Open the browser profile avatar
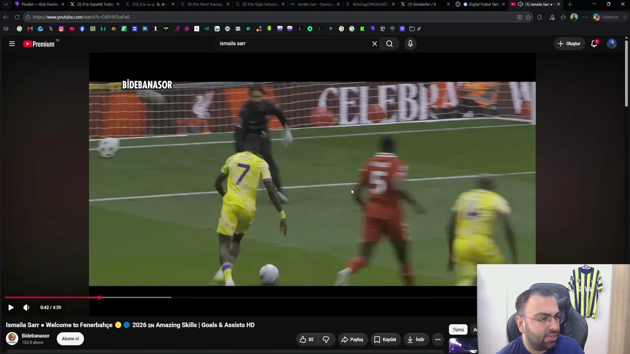Viewport: 630px width, 354px height. [574, 17]
